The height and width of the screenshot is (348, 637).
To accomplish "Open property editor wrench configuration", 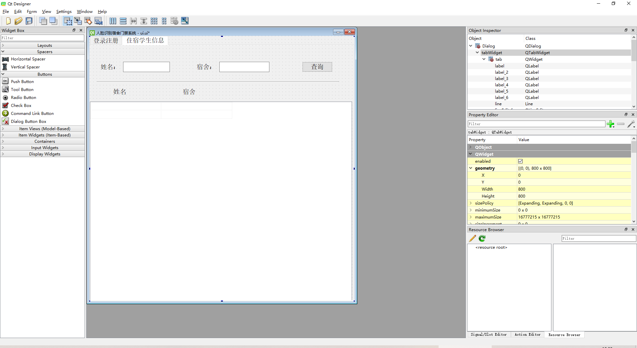I will coord(631,124).
